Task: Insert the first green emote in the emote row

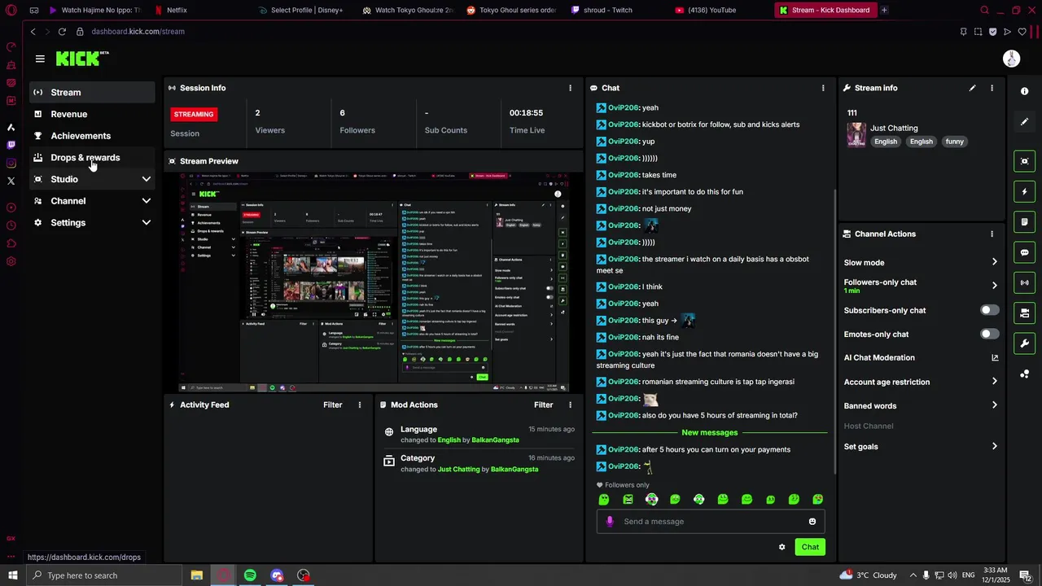Action: point(604,500)
